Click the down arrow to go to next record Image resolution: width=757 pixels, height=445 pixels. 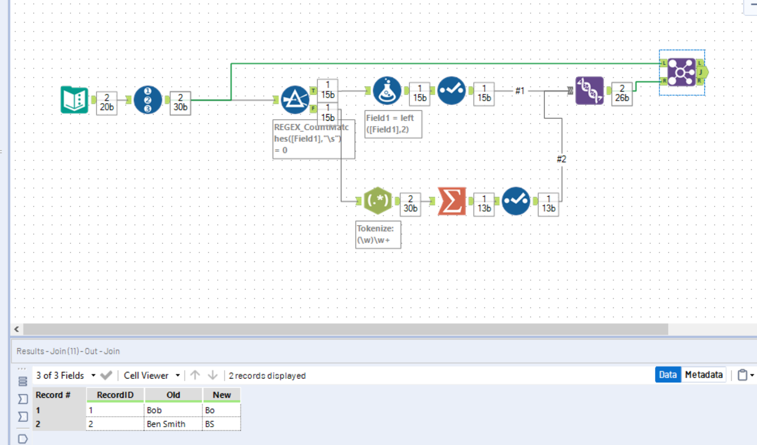tap(212, 375)
